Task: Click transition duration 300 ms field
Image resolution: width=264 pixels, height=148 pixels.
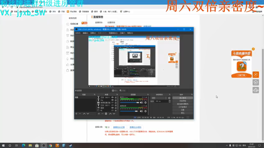Action: point(161,101)
